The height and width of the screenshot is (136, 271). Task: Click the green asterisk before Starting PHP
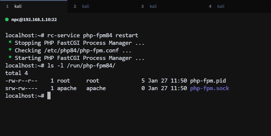click(x=10, y=58)
